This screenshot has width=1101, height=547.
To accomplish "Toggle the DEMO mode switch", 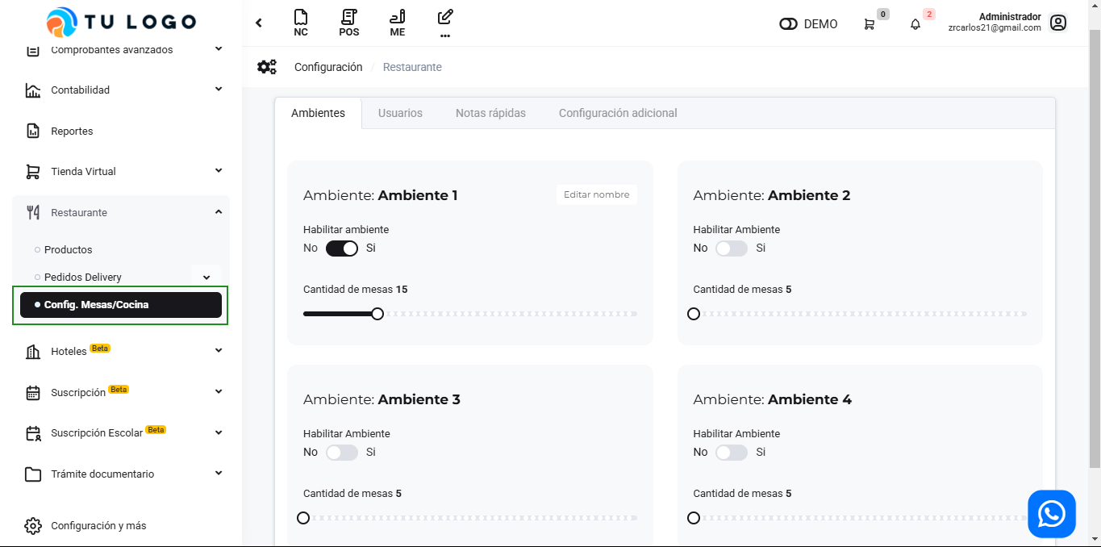I will click(x=788, y=24).
